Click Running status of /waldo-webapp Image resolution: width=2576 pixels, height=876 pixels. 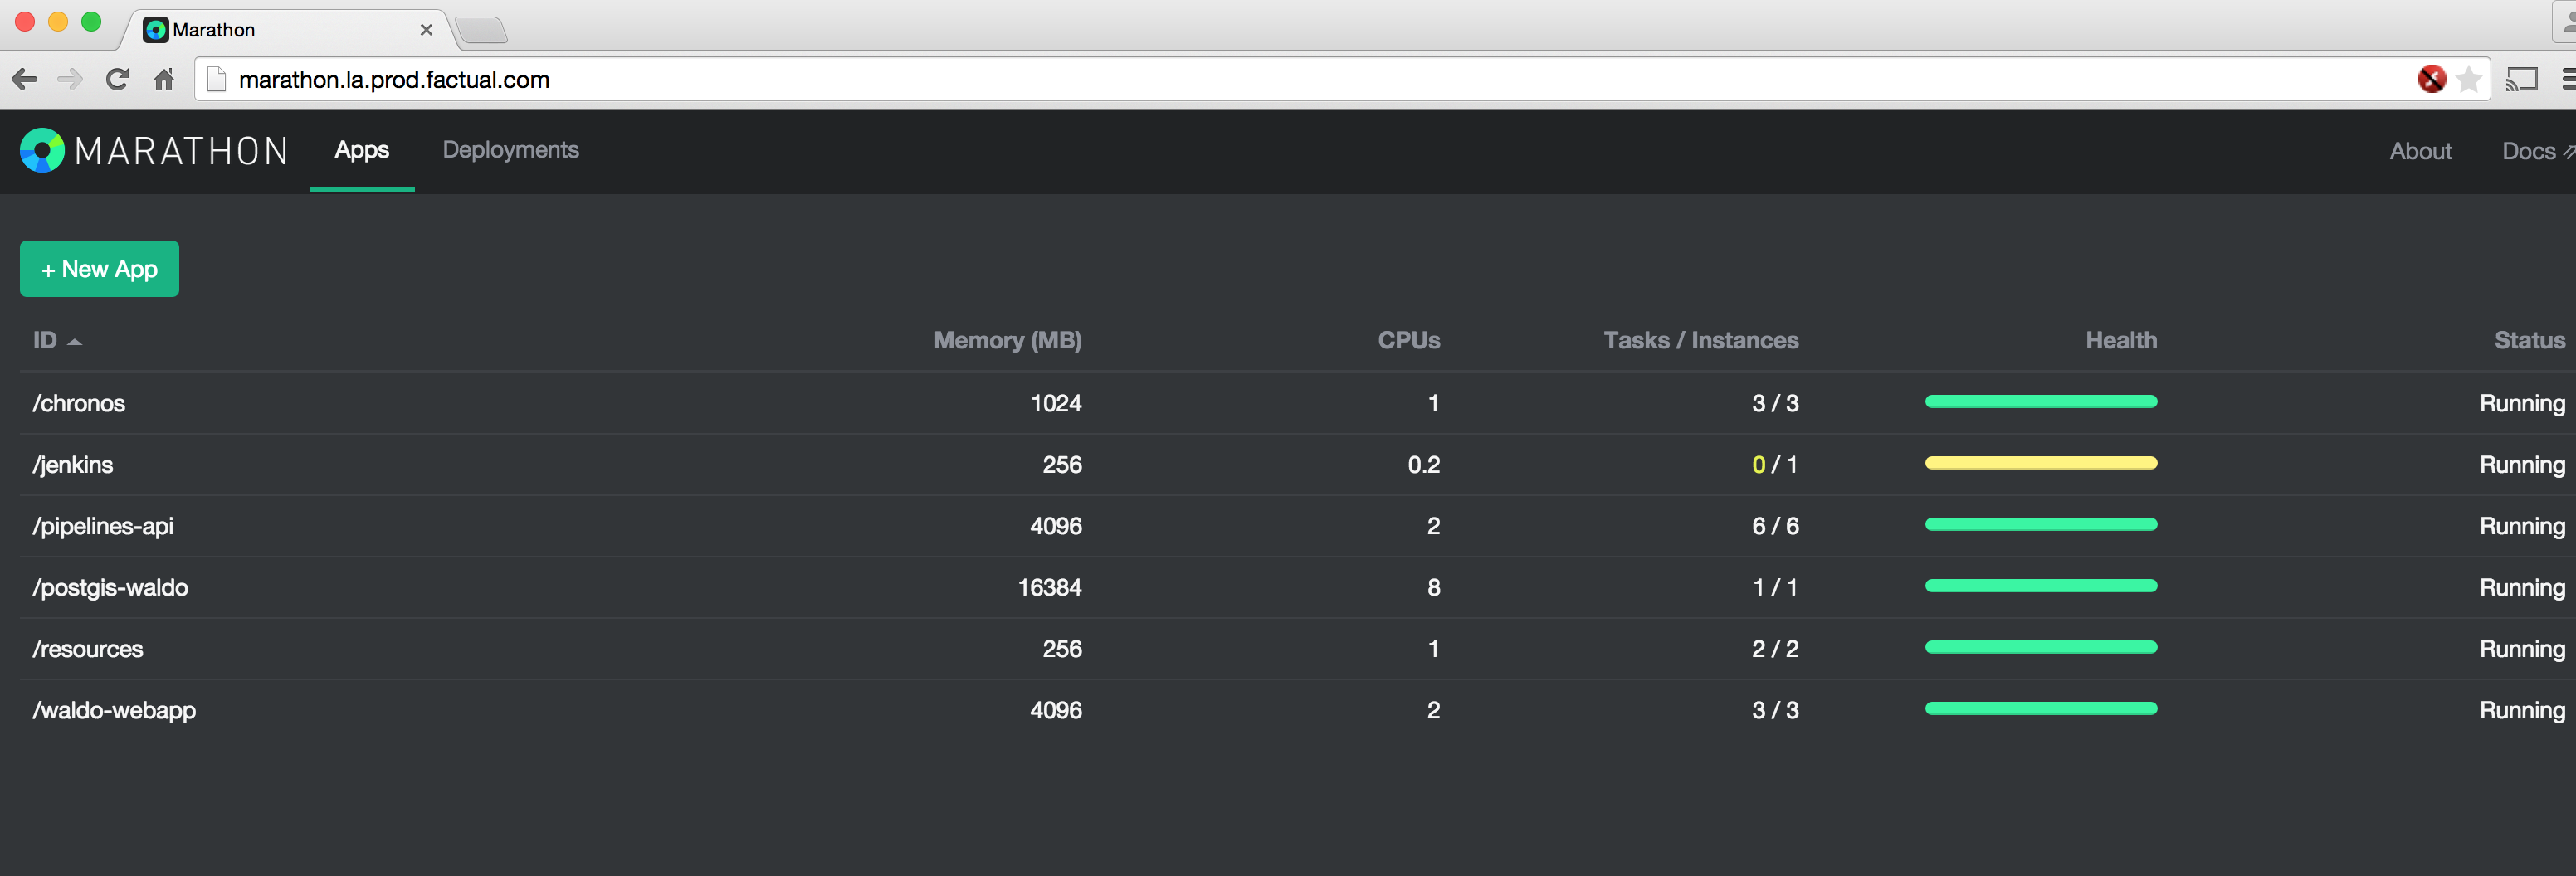click(x=2522, y=711)
